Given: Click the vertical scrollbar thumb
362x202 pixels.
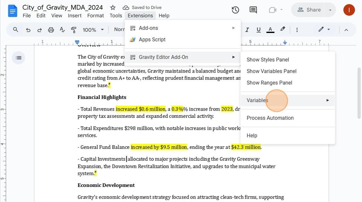Looking at the screenshot, I should click(359, 93).
